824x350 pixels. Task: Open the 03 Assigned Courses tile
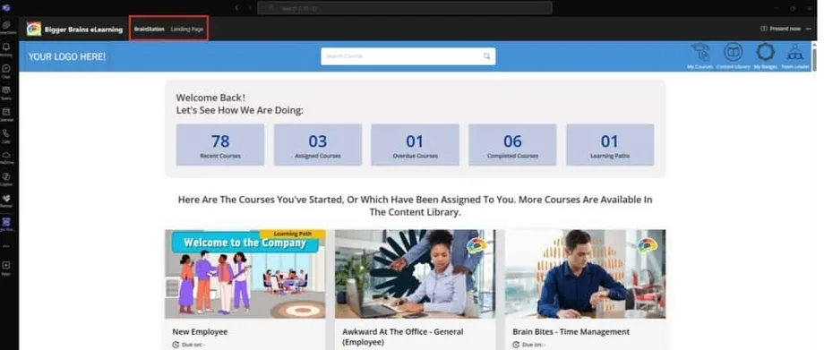(x=317, y=144)
